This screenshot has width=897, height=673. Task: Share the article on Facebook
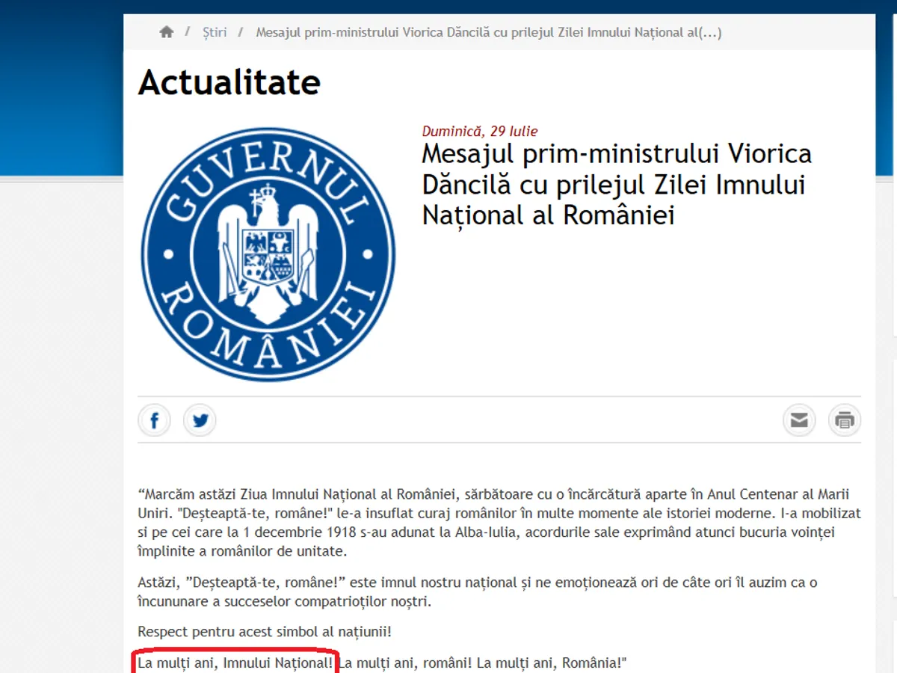pos(155,421)
